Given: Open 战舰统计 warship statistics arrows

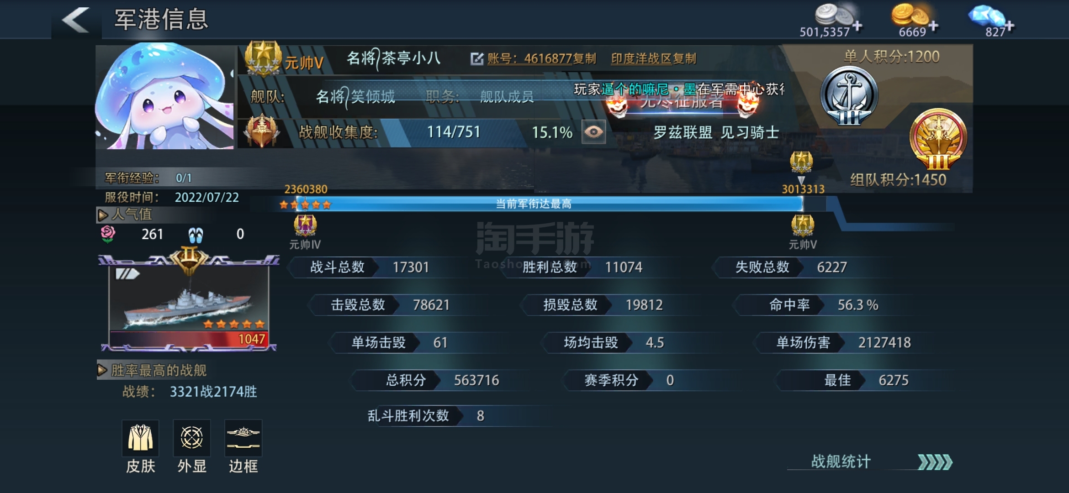Looking at the screenshot, I should click(935, 462).
